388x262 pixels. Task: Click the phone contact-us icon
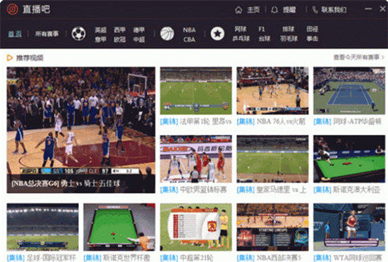pos(315,10)
